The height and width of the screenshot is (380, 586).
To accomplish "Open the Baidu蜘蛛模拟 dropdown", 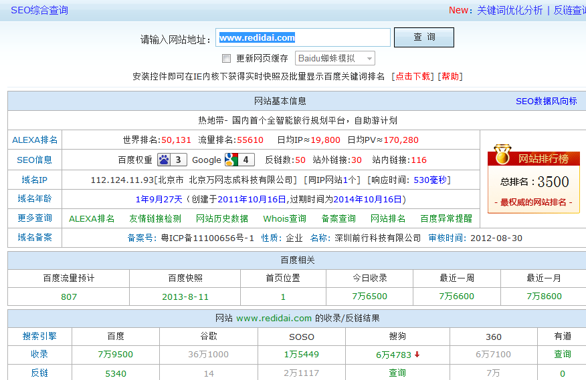I will pos(335,58).
